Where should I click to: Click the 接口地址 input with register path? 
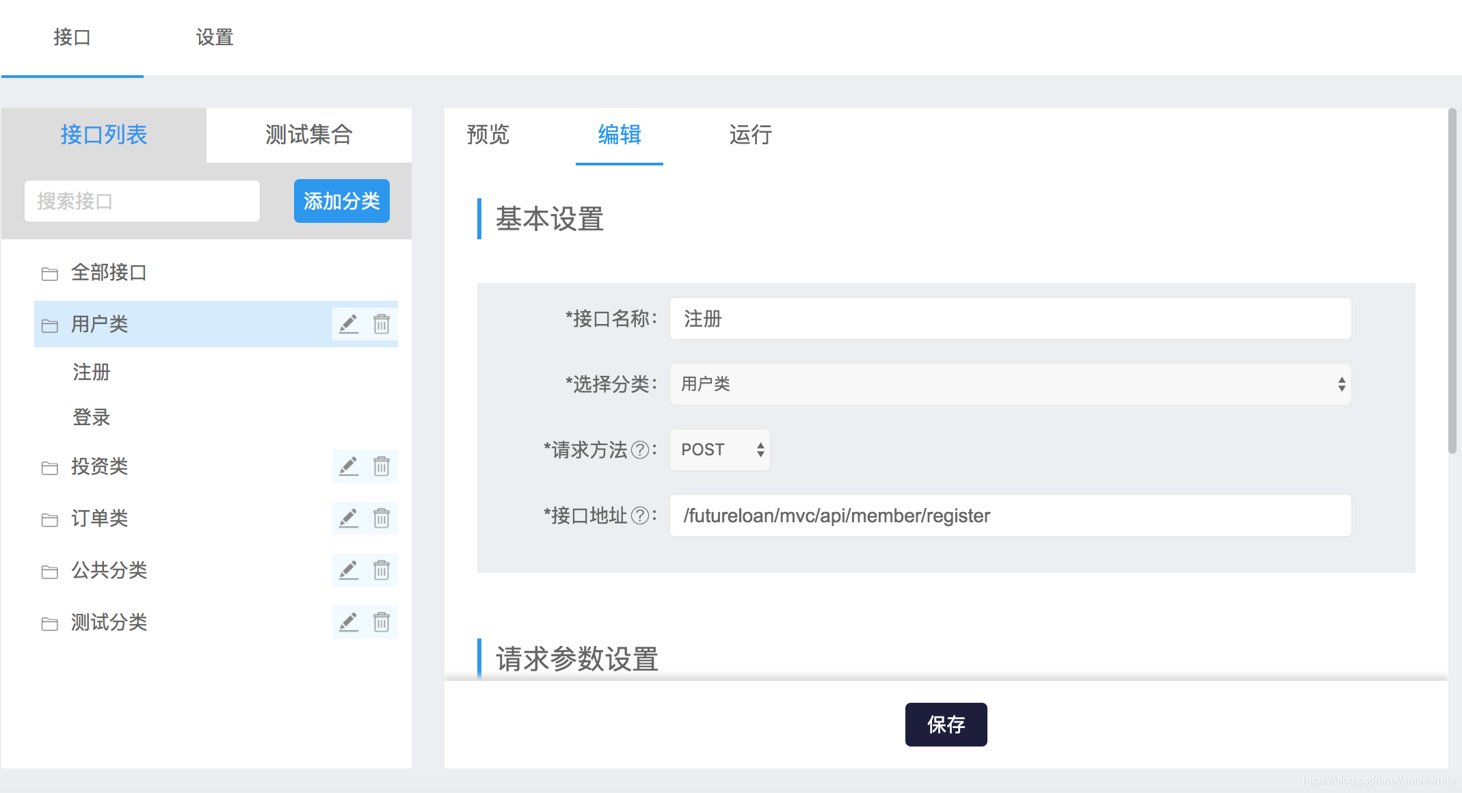coord(1010,515)
